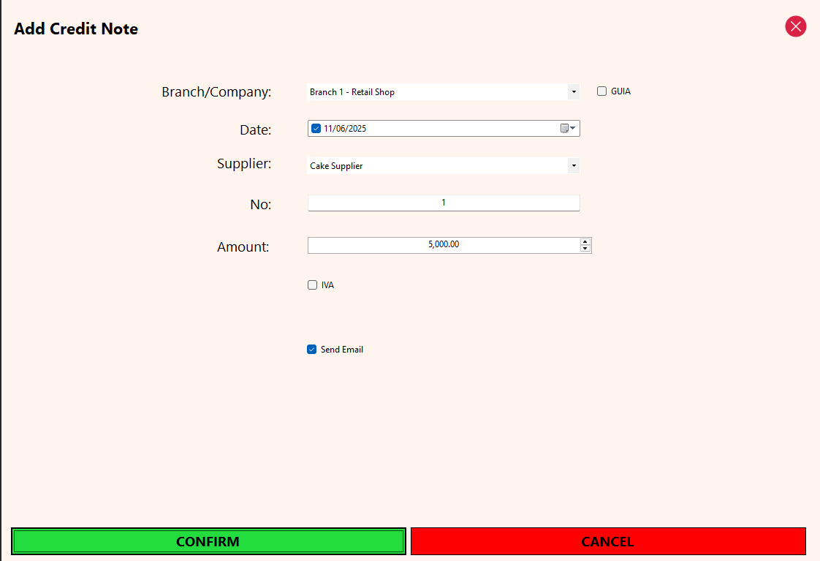Click the date text 11/06/2025
This screenshot has width=820, height=561.
pyautogui.click(x=345, y=128)
